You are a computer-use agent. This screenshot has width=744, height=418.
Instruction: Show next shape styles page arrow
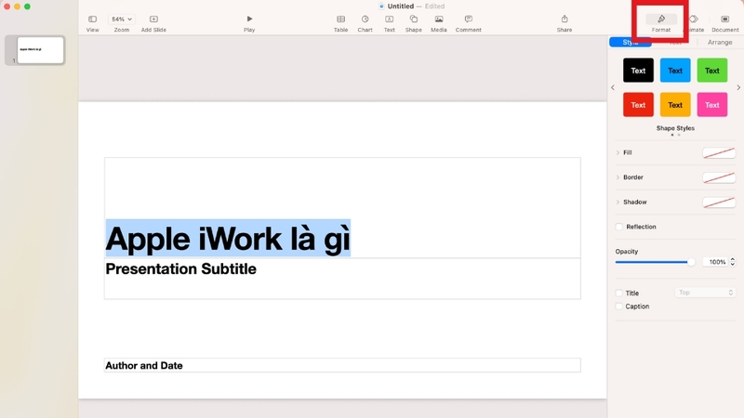click(738, 87)
